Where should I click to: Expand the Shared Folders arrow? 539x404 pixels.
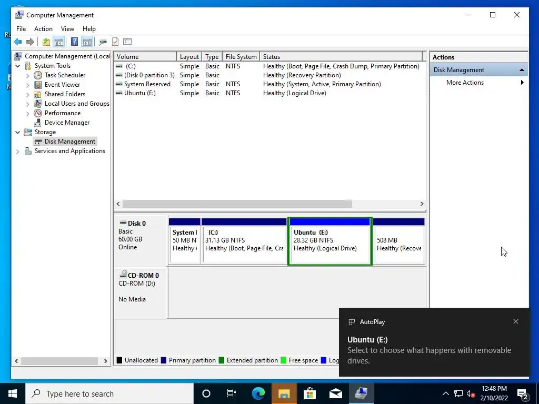(x=28, y=95)
